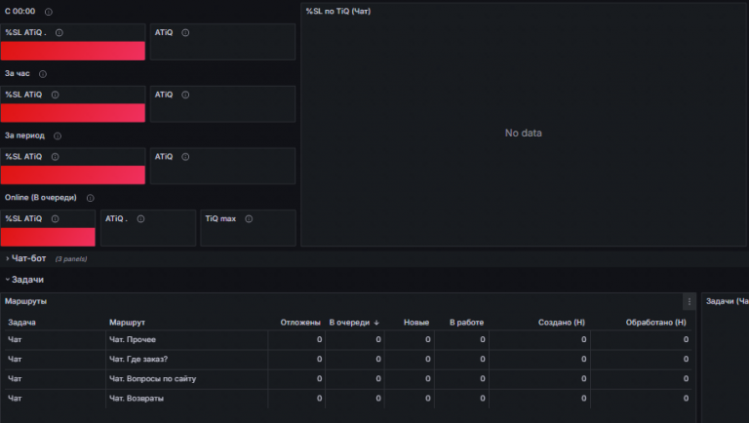Click info icon of %SL ATiQ under За период
749x423 pixels.
pyautogui.click(x=55, y=157)
